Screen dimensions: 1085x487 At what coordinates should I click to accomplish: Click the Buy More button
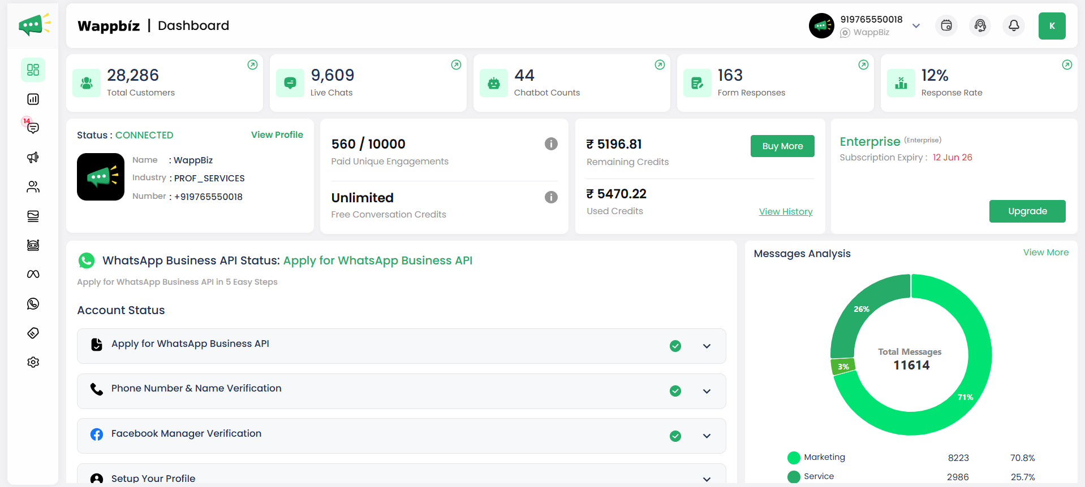tap(782, 146)
